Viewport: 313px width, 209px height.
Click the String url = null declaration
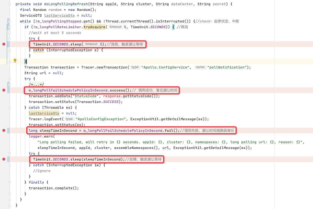(44, 73)
